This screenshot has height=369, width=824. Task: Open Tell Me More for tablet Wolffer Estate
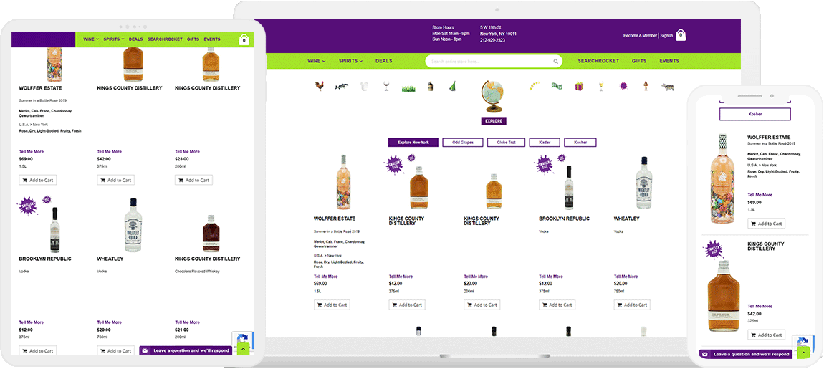pyautogui.click(x=31, y=151)
